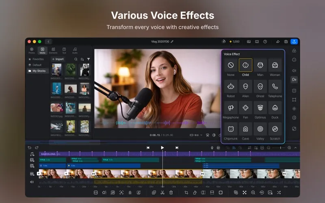
Task: Select the Optimus voice effect
Action: (260, 108)
